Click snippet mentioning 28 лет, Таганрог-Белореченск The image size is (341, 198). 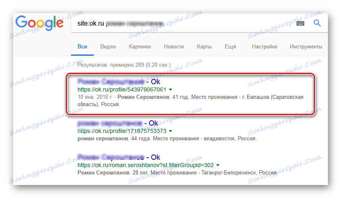(x=178, y=173)
